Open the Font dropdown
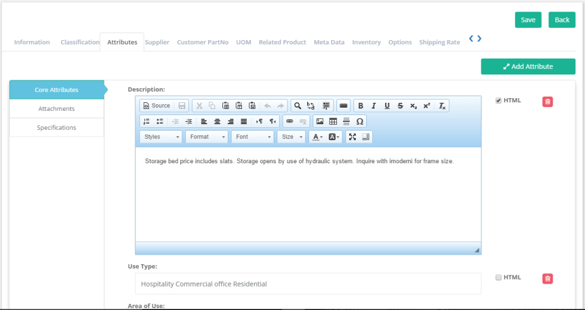 click(252, 137)
